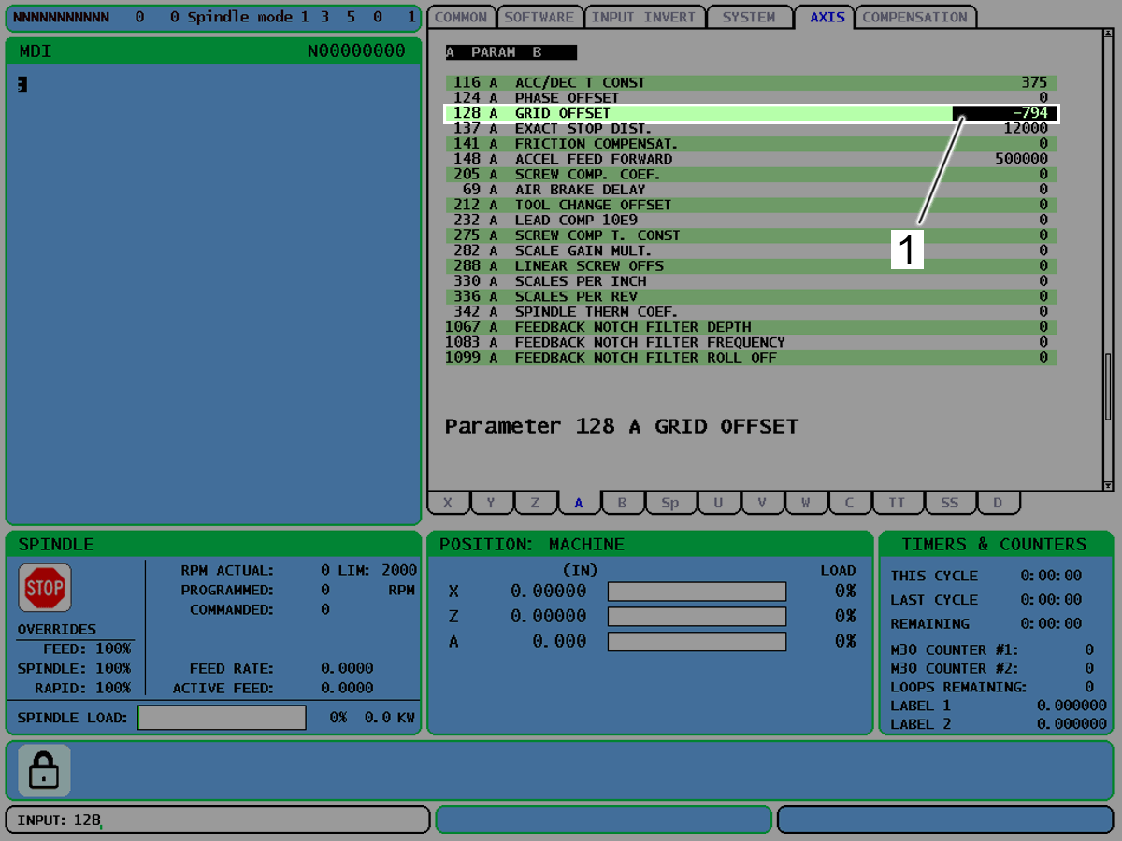Click the parameter list scroll-down arrow
This screenshot has height=841, width=1122.
click(x=1108, y=485)
